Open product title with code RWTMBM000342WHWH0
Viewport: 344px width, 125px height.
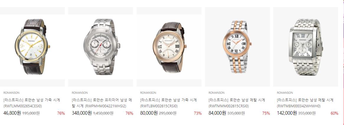coord(305,103)
